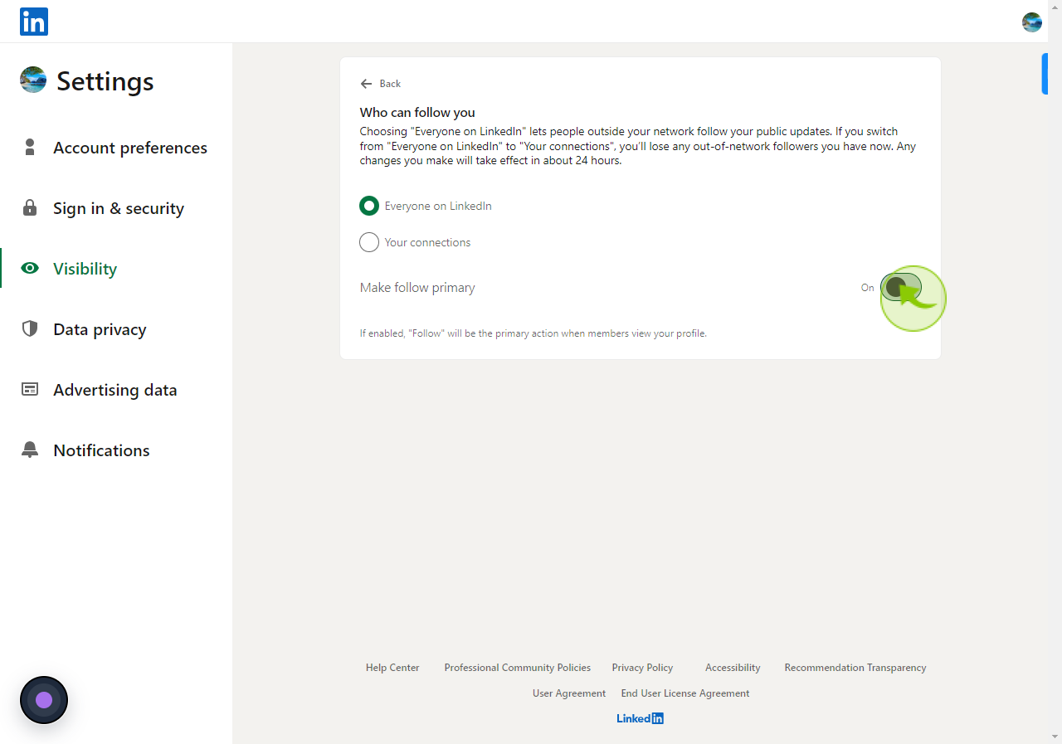The image size is (1062, 744).
Task: Open Privacy Policy footer link
Action: [x=642, y=668]
